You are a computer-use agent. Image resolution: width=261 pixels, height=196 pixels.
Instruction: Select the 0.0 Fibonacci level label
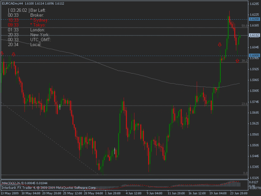tap(245, 173)
